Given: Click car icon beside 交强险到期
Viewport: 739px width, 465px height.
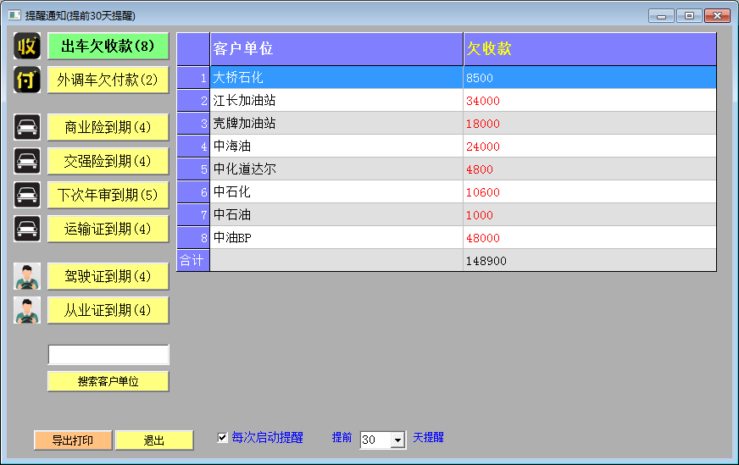Looking at the screenshot, I should (27, 161).
